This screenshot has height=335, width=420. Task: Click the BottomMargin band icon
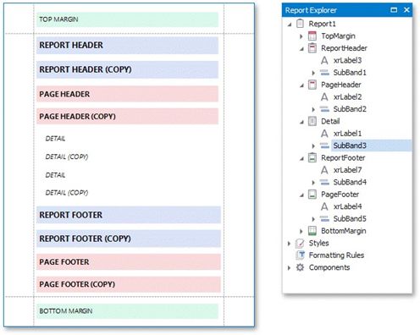(312, 231)
